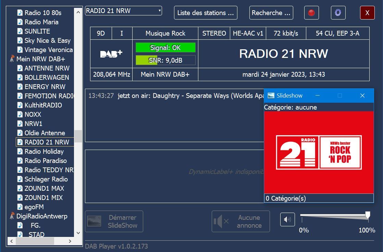Select ANTENNE NRW station
Screen dimensions: 383x252
[47, 68]
